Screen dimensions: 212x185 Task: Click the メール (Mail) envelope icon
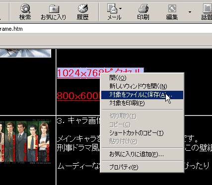pyautogui.click(x=112, y=9)
